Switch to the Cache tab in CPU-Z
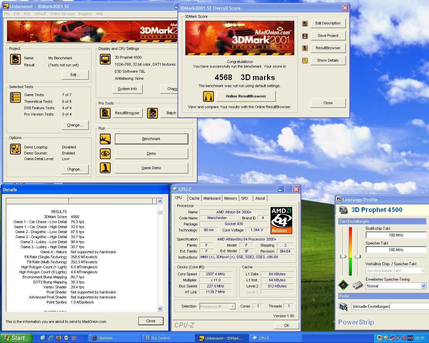This screenshot has width=429, height=343. pos(194,198)
